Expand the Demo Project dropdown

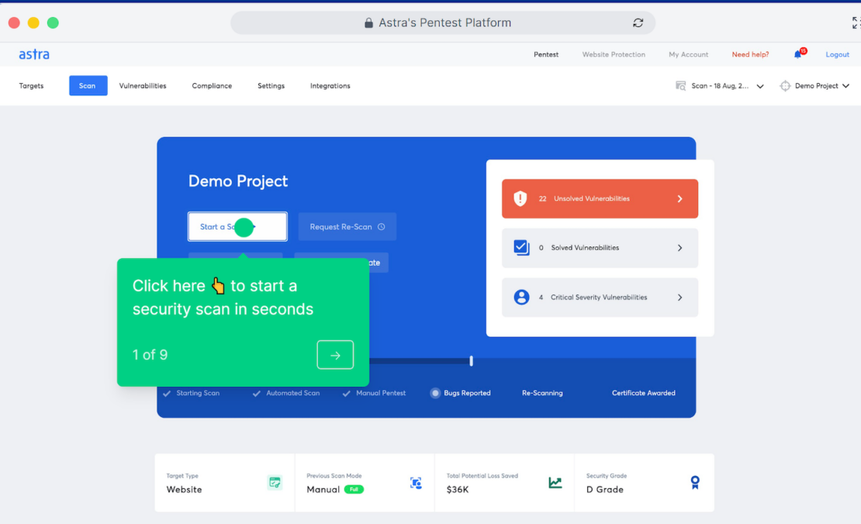(x=847, y=86)
